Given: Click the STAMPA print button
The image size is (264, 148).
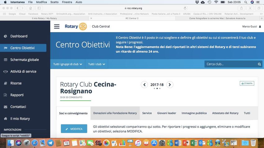Looking at the screenshot, I should click(x=247, y=83).
